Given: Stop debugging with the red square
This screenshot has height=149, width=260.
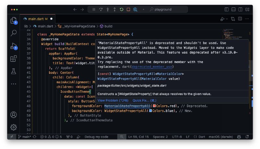Looking at the screenshot, I should coord(128,9).
